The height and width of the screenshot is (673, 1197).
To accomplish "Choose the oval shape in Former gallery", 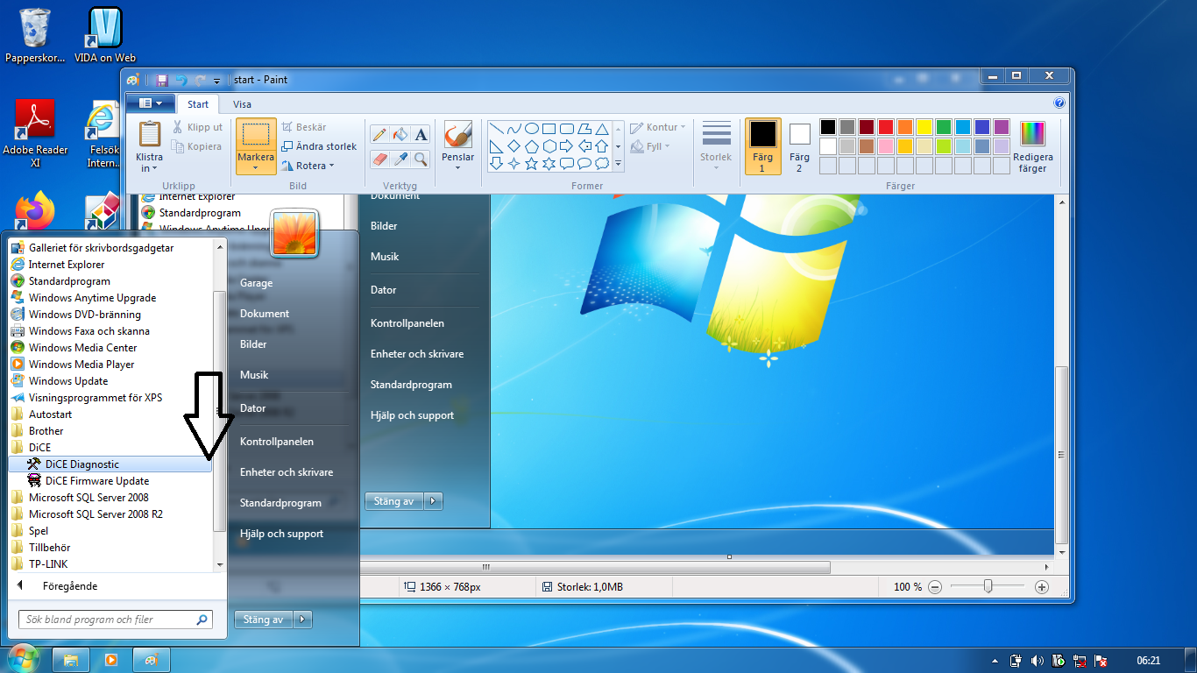I will [532, 128].
